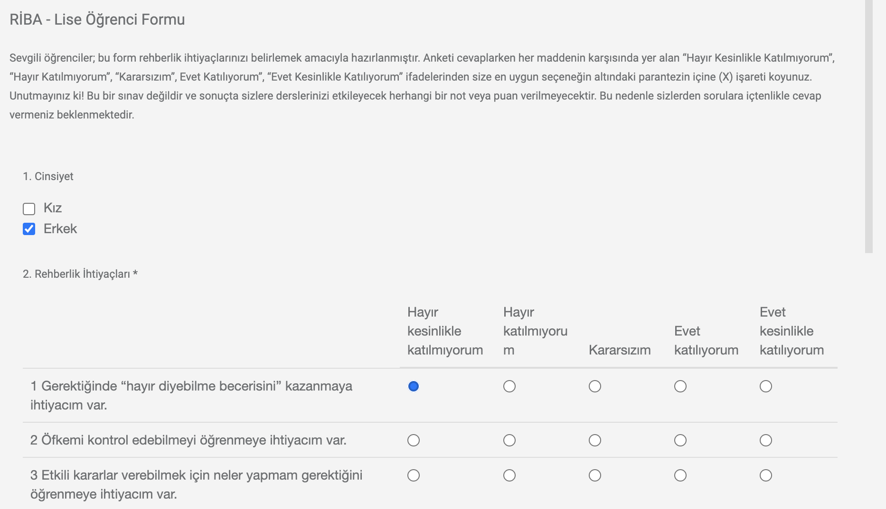Click the selected radio on question 1
This screenshot has width=886, height=509.
(413, 386)
